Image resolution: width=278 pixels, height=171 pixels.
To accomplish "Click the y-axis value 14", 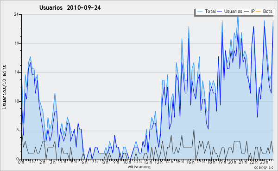I will tap(16, 72).
